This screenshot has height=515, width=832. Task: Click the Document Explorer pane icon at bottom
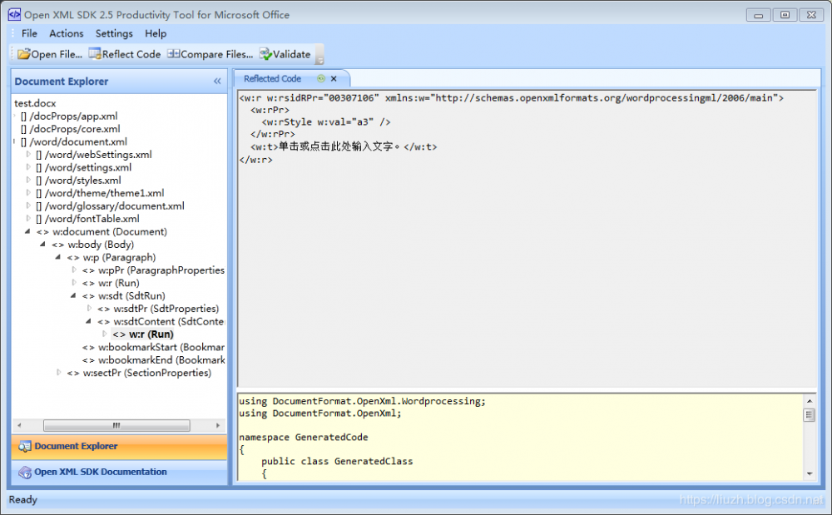click(x=24, y=447)
